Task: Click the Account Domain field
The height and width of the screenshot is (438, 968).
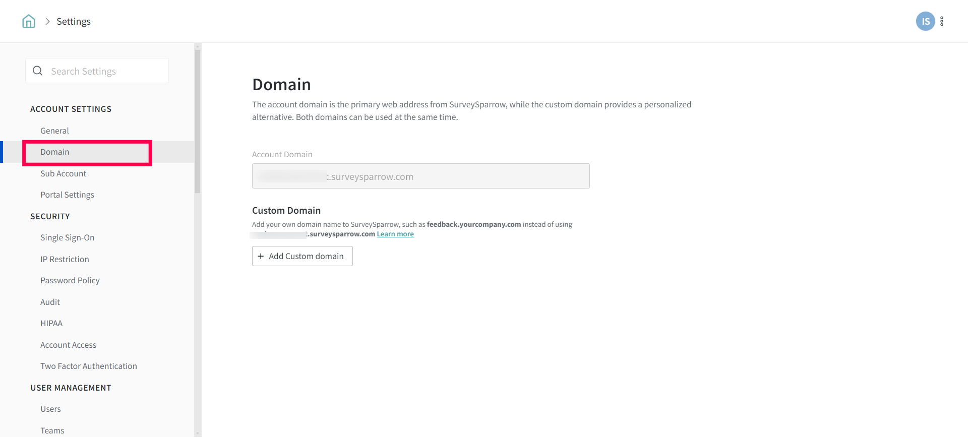Action: click(420, 176)
